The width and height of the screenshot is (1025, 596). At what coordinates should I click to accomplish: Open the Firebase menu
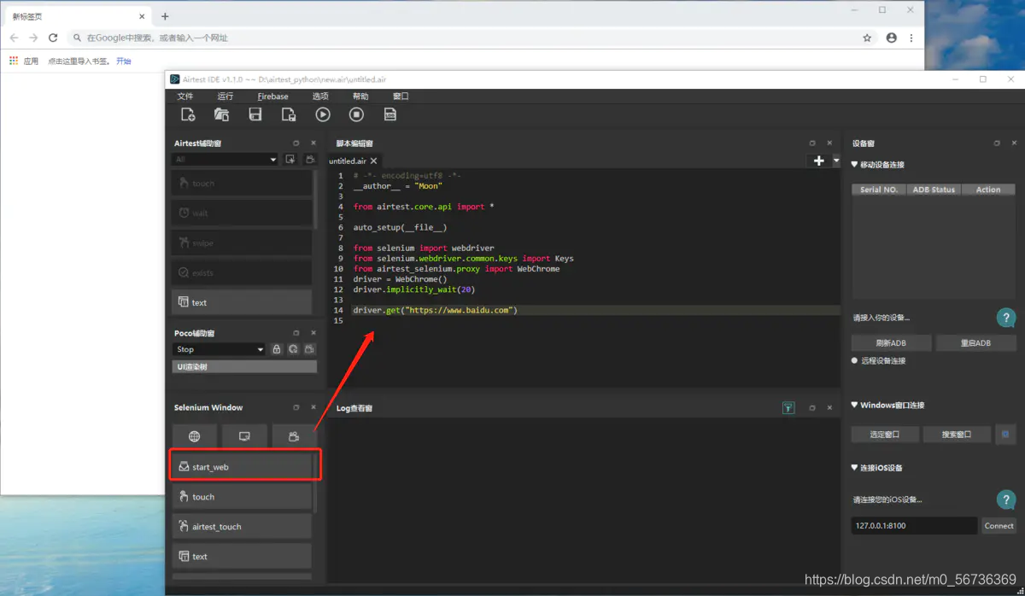click(x=273, y=96)
